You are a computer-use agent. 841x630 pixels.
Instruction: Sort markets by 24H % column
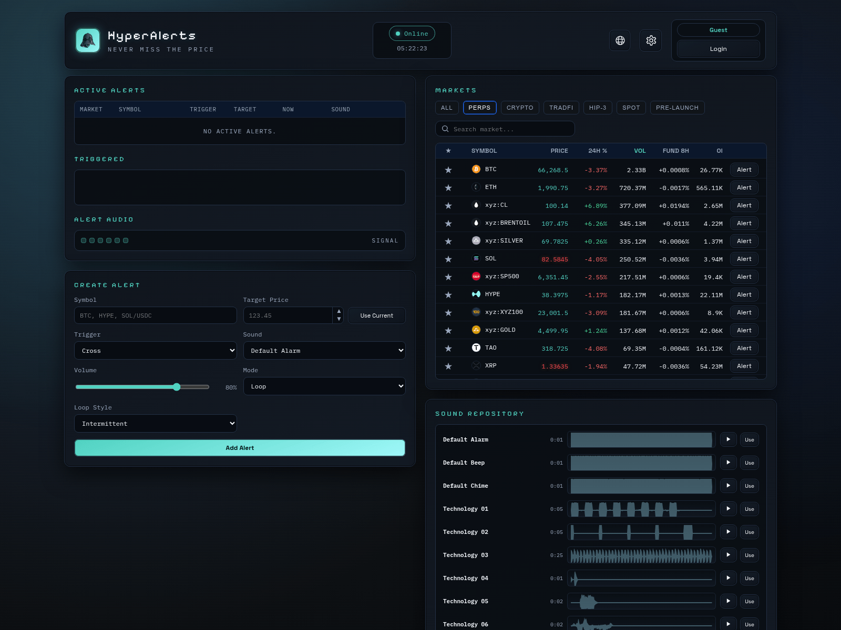click(x=598, y=151)
